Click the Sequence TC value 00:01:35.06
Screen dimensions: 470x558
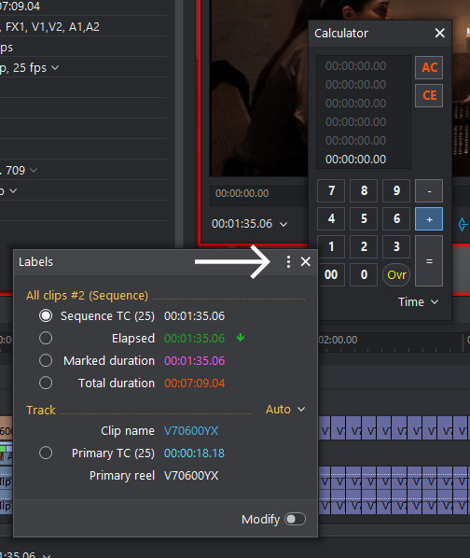coord(195,316)
